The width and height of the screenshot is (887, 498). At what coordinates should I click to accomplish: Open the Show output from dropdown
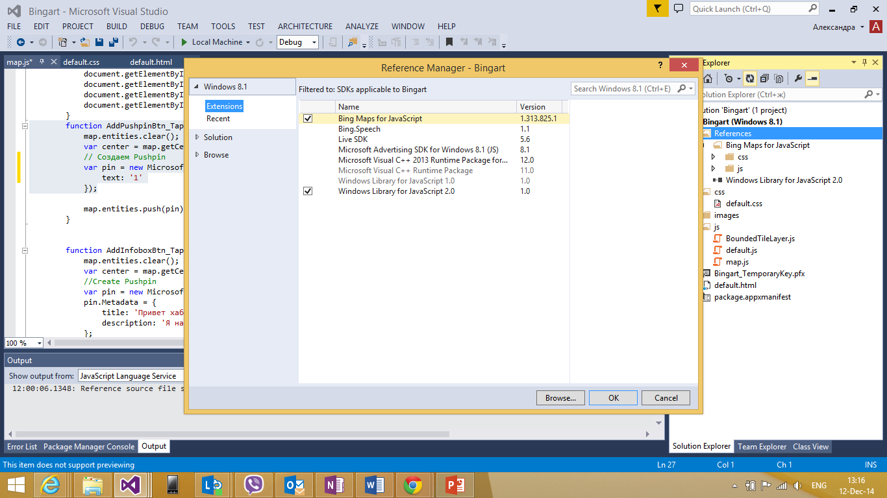coord(132,376)
